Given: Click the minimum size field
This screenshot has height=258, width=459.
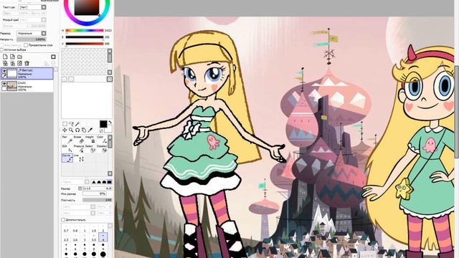Looking at the screenshot, I should pyautogui.click(x=94, y=193).
